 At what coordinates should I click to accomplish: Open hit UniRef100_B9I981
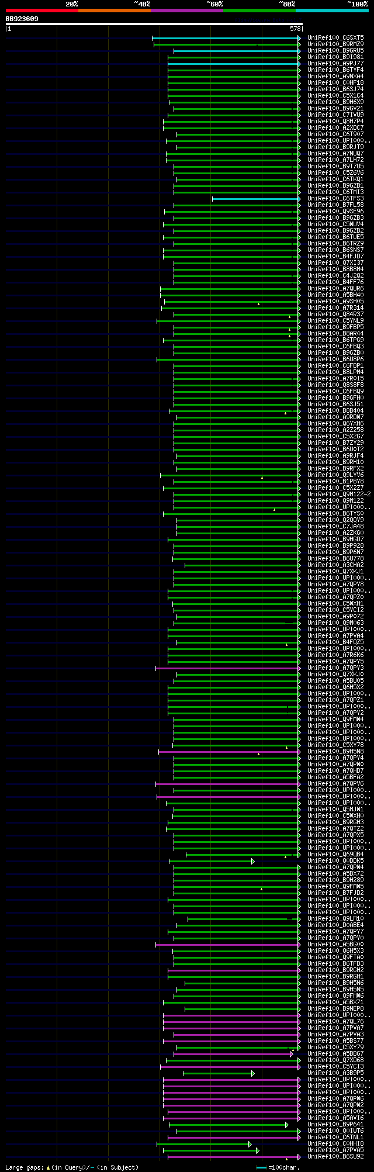pyautogui.click(x=335, y=57)
